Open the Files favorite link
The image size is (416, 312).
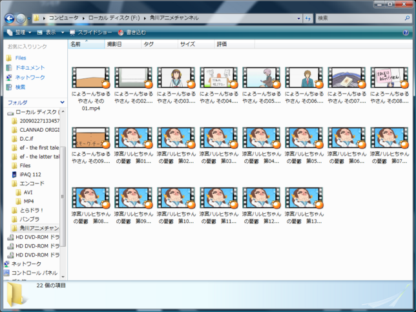(x=16, y=58)
